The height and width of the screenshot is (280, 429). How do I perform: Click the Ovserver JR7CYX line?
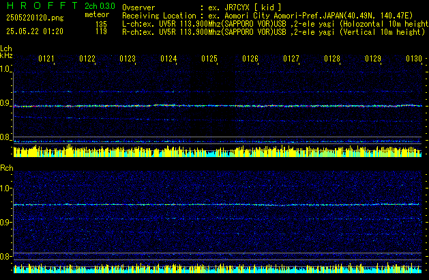(202, 8)
